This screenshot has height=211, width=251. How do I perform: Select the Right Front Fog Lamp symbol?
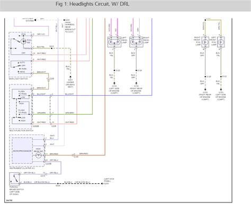pos(205,42)
